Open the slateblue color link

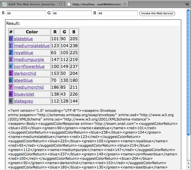point(24,39)
